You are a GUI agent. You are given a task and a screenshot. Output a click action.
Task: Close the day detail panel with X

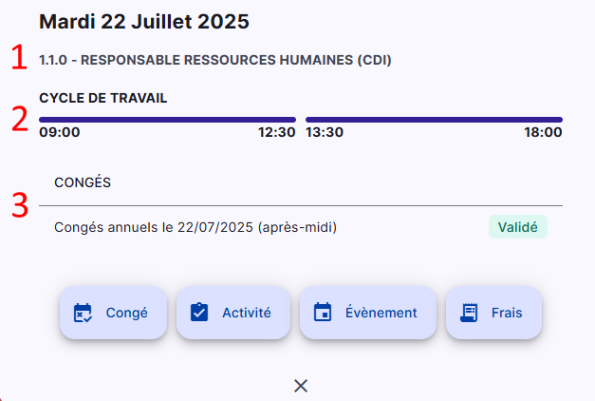[301, 386]
